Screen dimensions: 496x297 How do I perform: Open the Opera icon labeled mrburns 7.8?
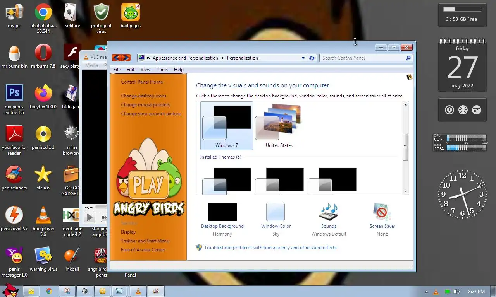pos(43,56)
